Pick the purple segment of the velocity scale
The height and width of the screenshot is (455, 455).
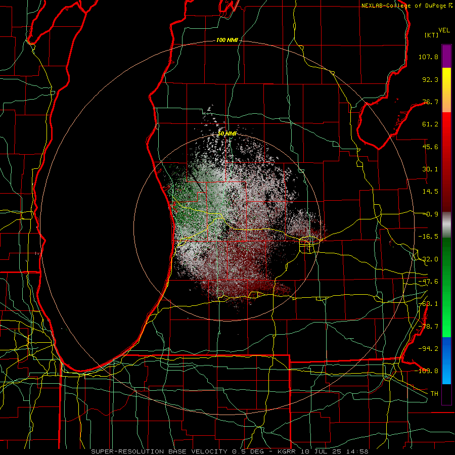tap(446, 56)
